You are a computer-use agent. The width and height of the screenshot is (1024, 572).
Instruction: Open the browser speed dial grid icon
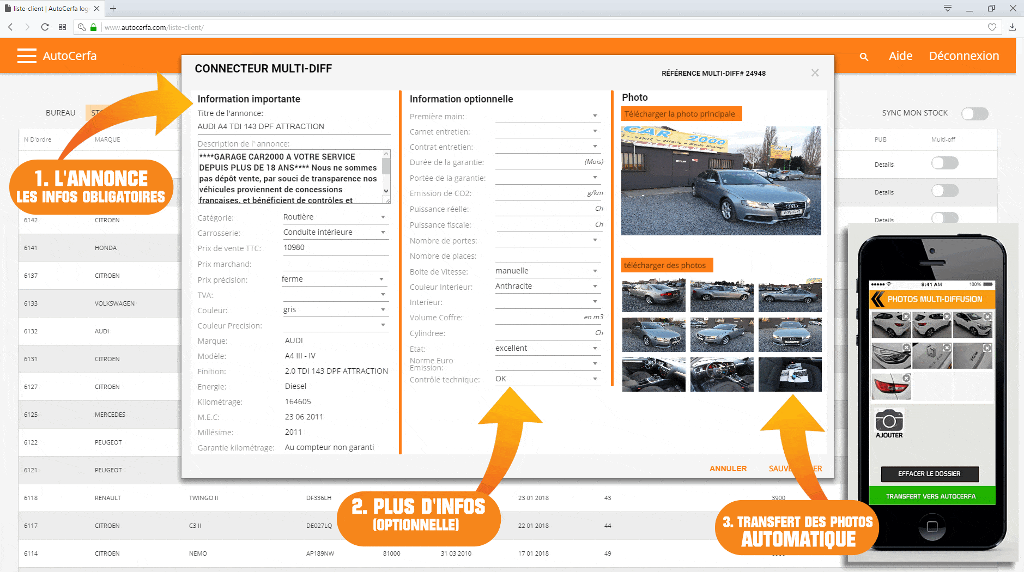coord(63,27)
